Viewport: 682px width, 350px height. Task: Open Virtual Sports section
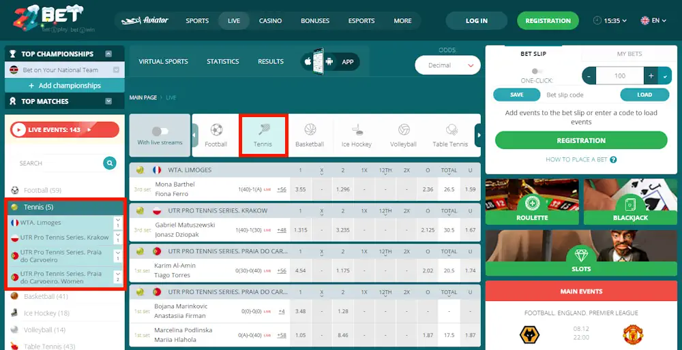pyautogui.click(x=163, y=62)
